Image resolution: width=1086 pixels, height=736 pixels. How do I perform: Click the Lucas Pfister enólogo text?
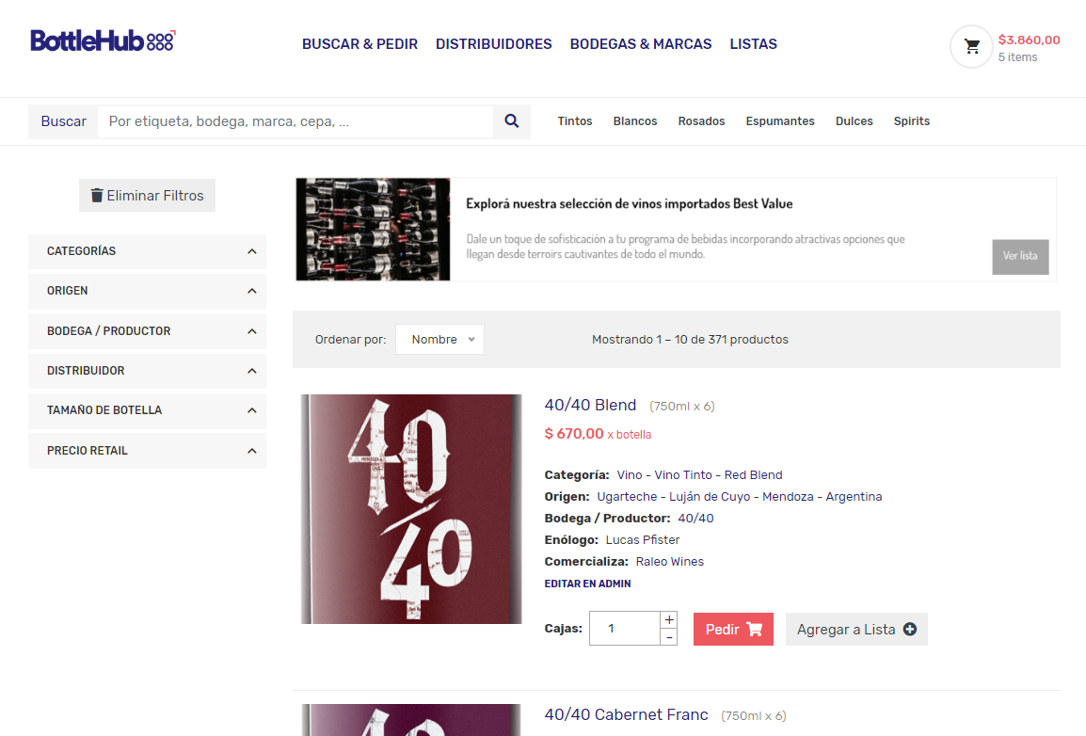(x=642, y=540)
